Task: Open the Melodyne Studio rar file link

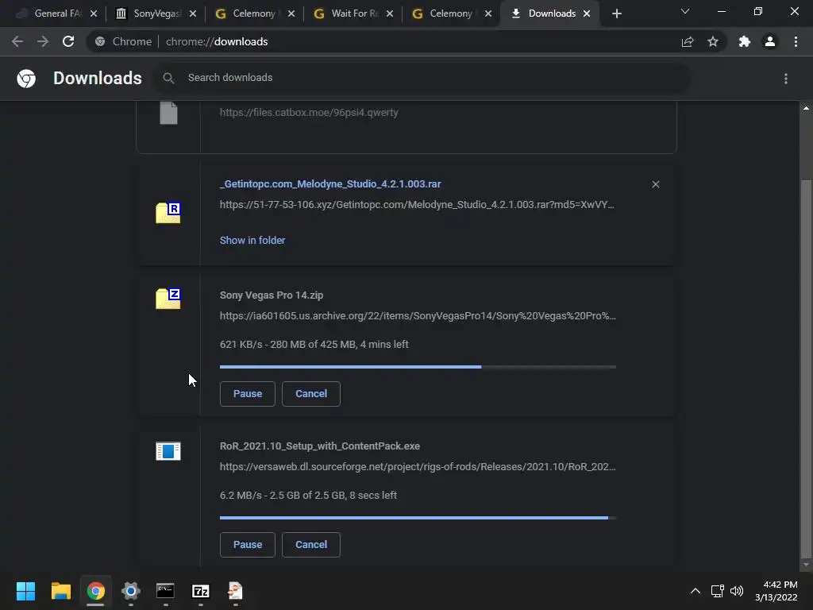Action: click(x=330, y=183)
